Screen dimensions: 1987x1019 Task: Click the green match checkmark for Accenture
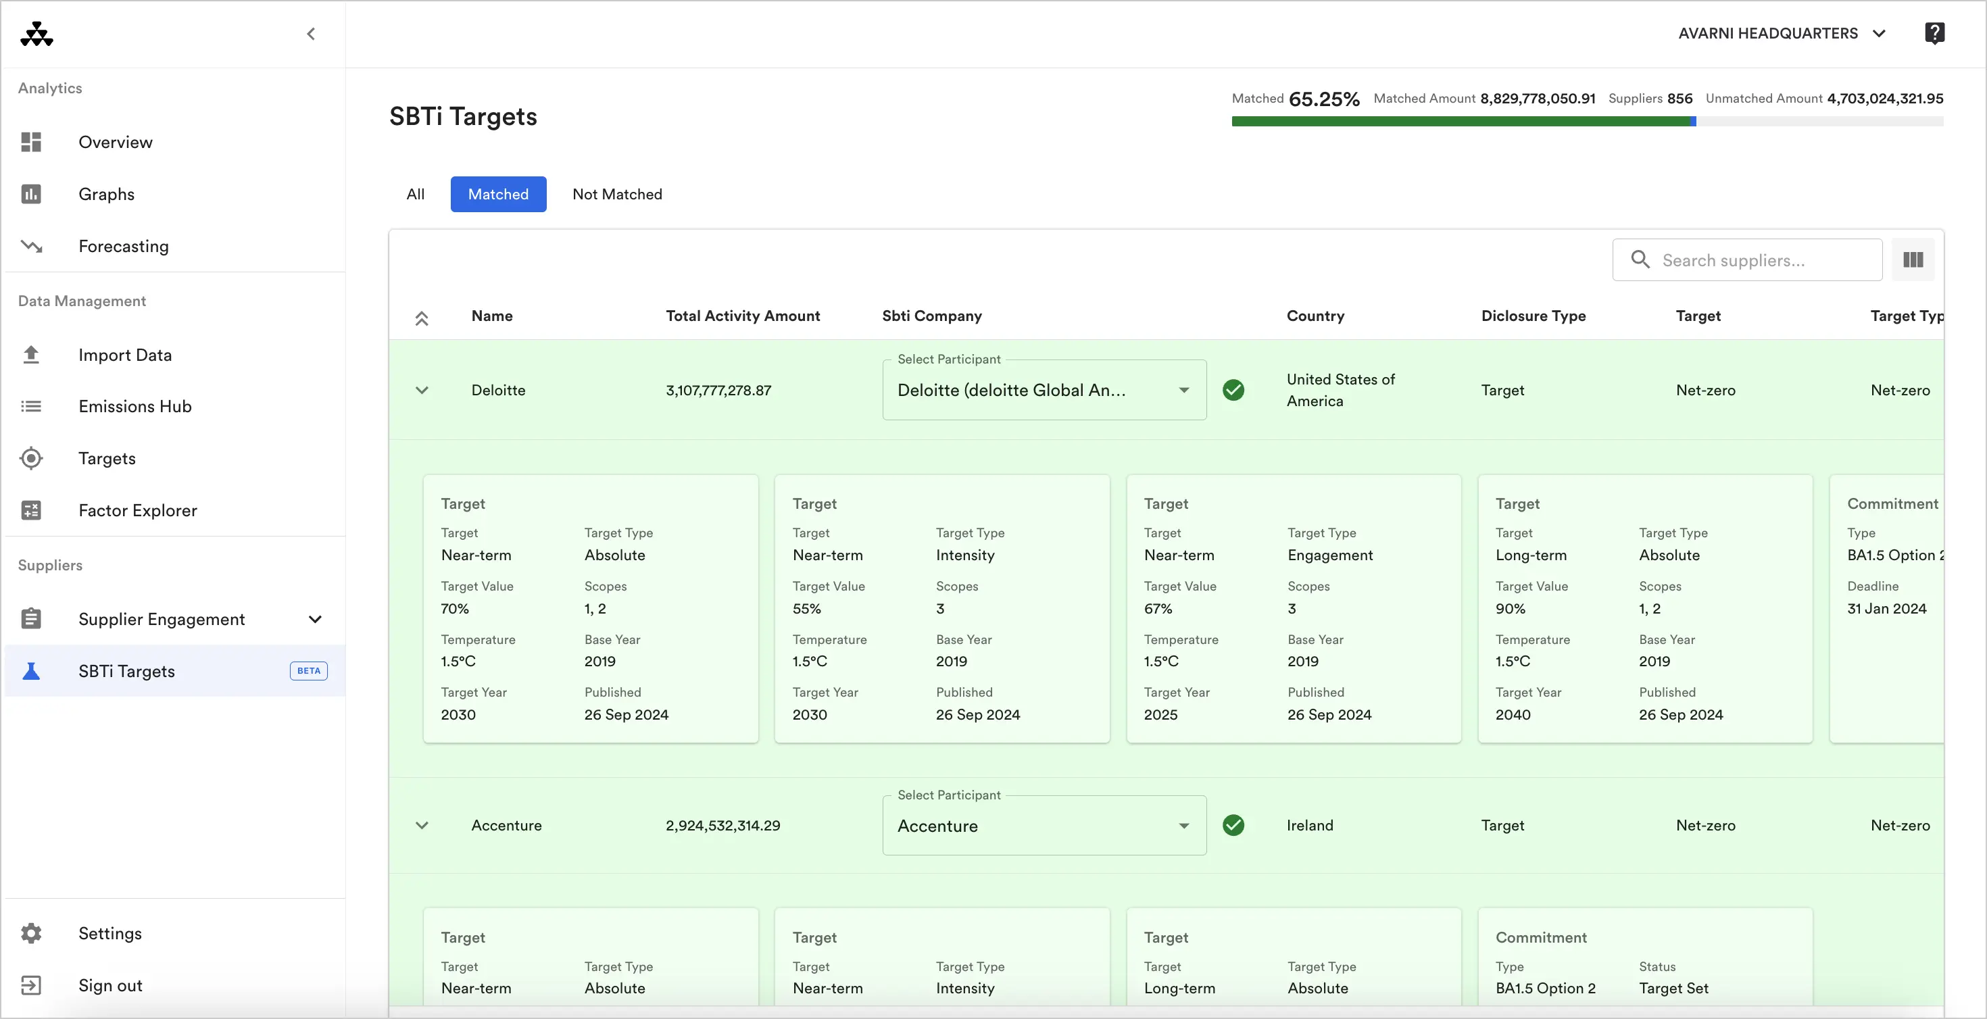coord(1233,825)
